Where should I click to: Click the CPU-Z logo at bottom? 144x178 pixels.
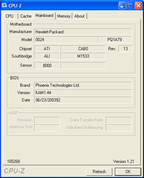pos(14,171)
